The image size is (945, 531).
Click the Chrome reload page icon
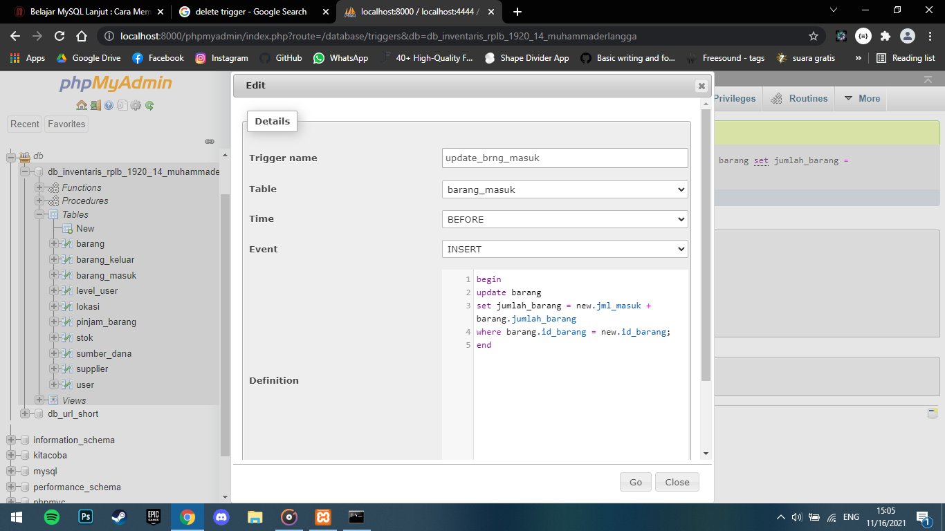[x=59, y=36]
